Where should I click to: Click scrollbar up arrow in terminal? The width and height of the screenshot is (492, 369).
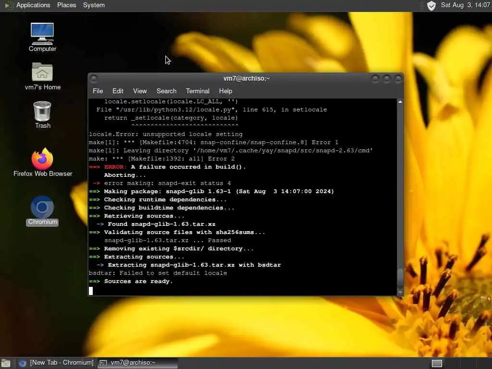[x=400, y=102]
